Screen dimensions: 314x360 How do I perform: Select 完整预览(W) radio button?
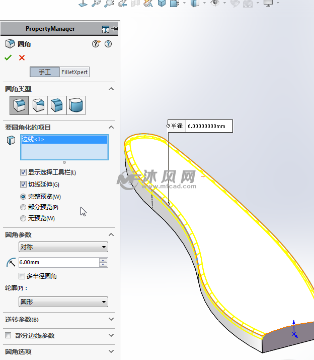click(23, 197)
